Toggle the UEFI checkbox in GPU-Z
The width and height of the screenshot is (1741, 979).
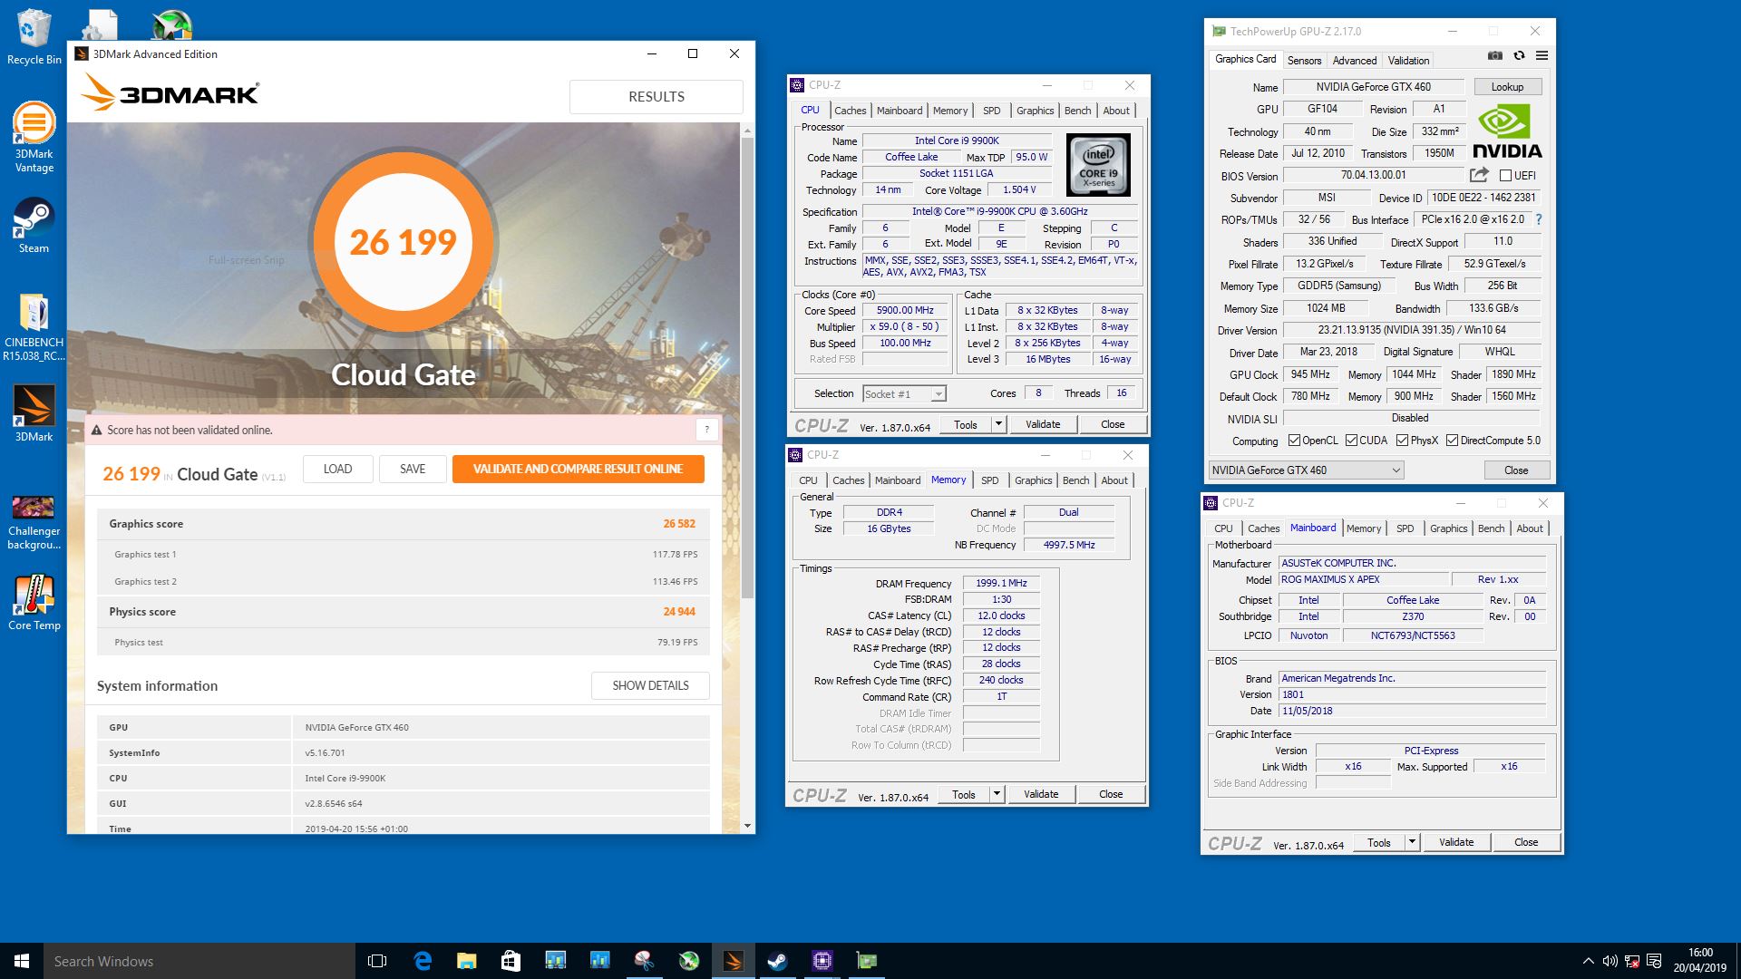(1505, 176)
